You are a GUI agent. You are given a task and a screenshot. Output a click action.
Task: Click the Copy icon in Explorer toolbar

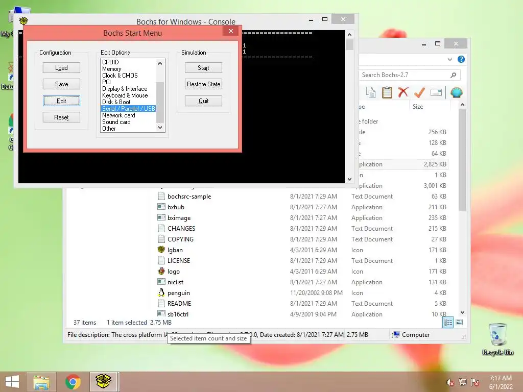coord(371,92)
